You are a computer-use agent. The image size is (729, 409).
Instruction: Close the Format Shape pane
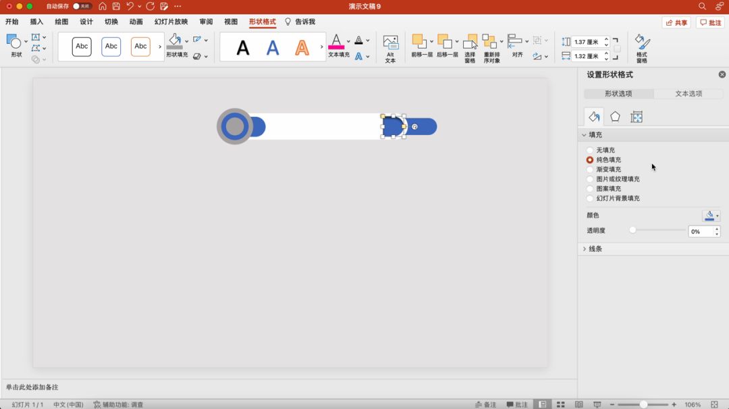coord(722,74)
